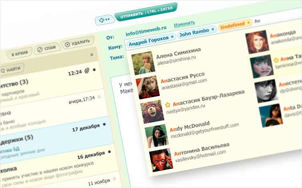Click the email vasilevsky@hotmail.com

200,157
